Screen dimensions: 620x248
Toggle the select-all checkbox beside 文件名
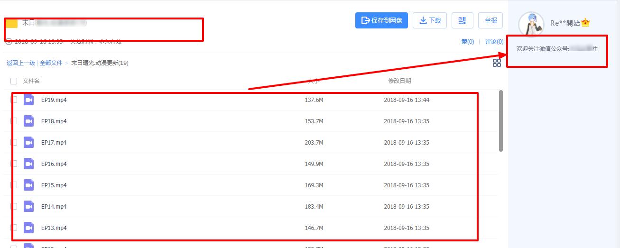(14, 81)
